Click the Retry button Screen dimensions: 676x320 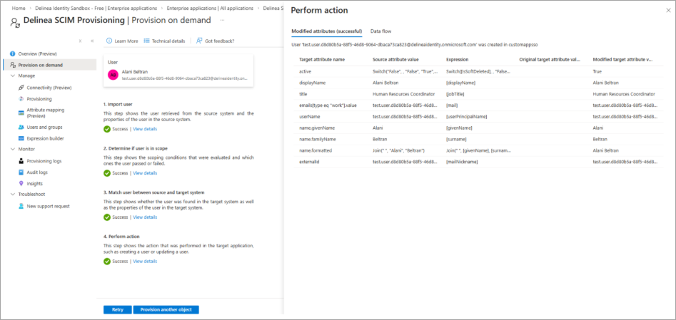coord(118,309)
